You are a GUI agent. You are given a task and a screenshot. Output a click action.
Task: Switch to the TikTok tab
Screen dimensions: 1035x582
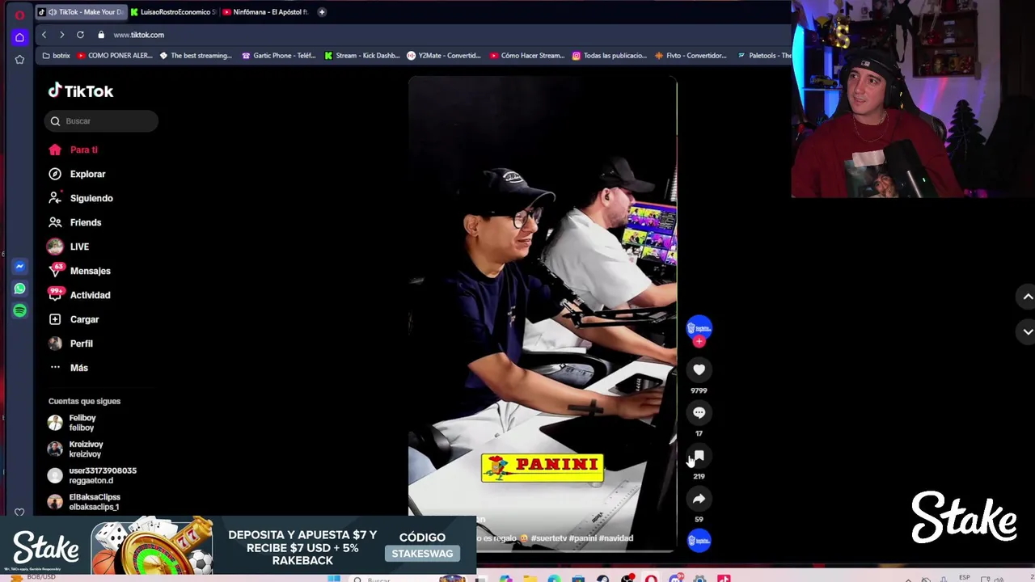[81, 12]
